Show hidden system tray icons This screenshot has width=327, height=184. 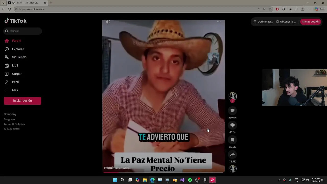279,180
